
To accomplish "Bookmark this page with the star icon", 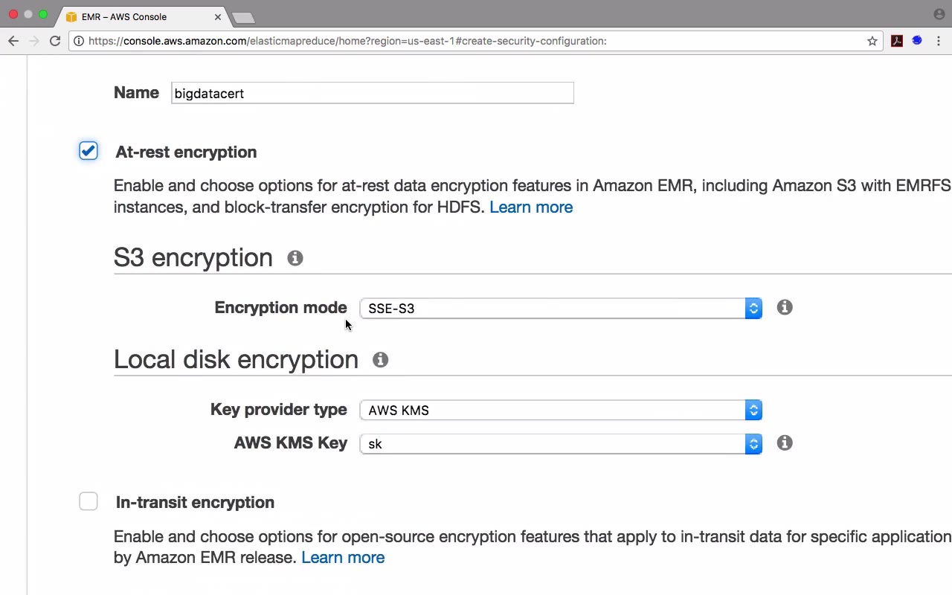I will tap(872, 41).
